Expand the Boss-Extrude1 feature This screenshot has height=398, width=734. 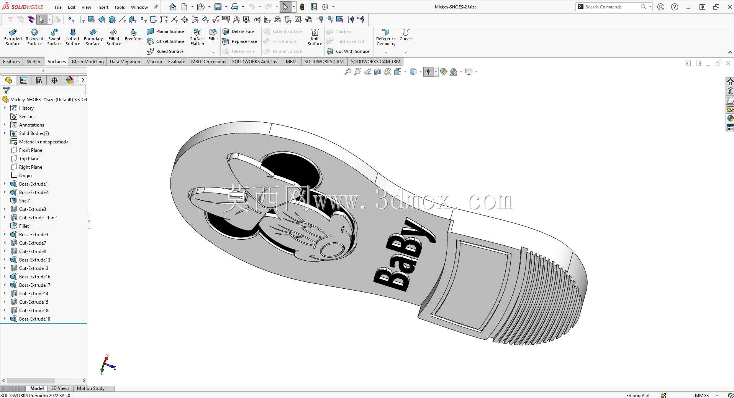pos(5,184)
